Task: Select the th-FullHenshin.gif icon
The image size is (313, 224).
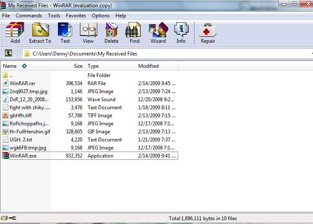Action: pos(5,132)
